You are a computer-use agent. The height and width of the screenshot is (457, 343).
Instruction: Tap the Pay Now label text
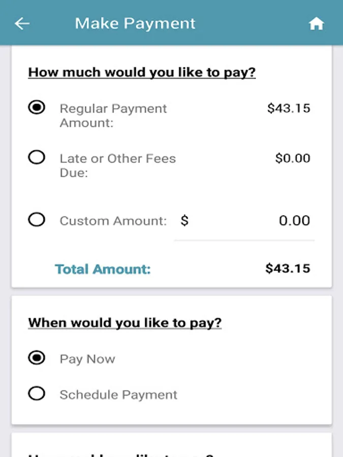click(87, 359)
